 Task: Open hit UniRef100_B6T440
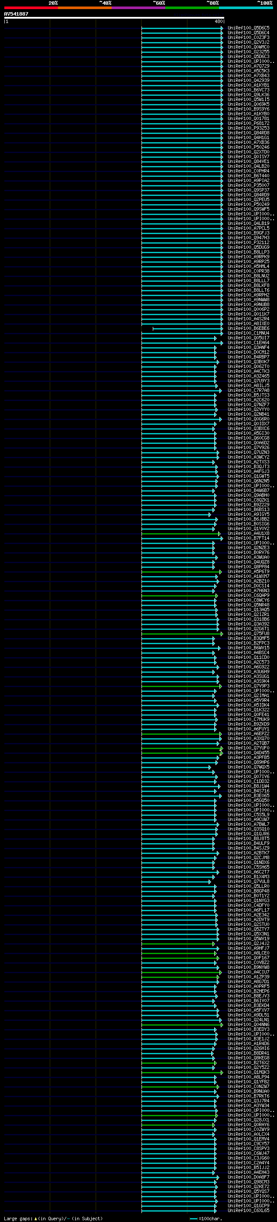pyautogui.click(x=248, y=176)
